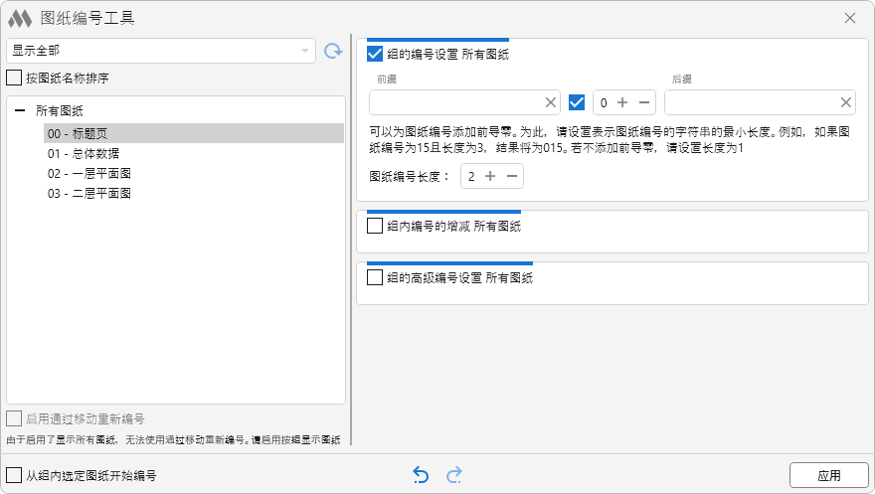Click the redo arrow icon
875x494 pixels.
[454, 476]
